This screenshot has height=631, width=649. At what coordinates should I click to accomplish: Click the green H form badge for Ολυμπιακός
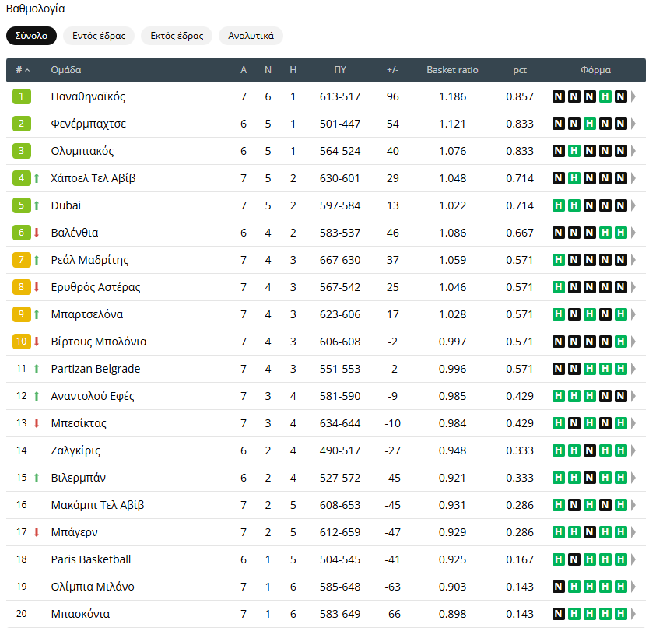(574, 151)
